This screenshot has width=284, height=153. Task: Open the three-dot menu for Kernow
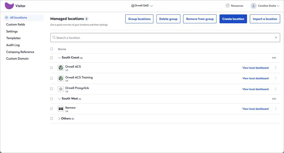tap(276, 109)
